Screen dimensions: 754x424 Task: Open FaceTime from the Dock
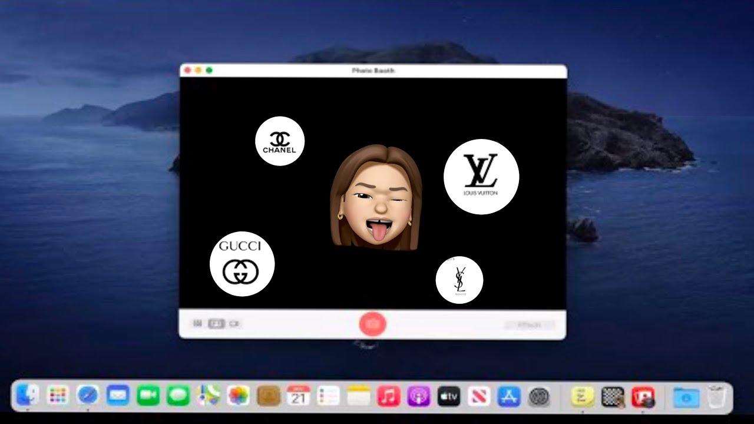(x=148, y=396)
